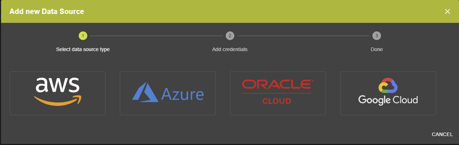This screenshot has width=459, height=145.
Task: Choose Azure as data source type
Action: [168, 93]
